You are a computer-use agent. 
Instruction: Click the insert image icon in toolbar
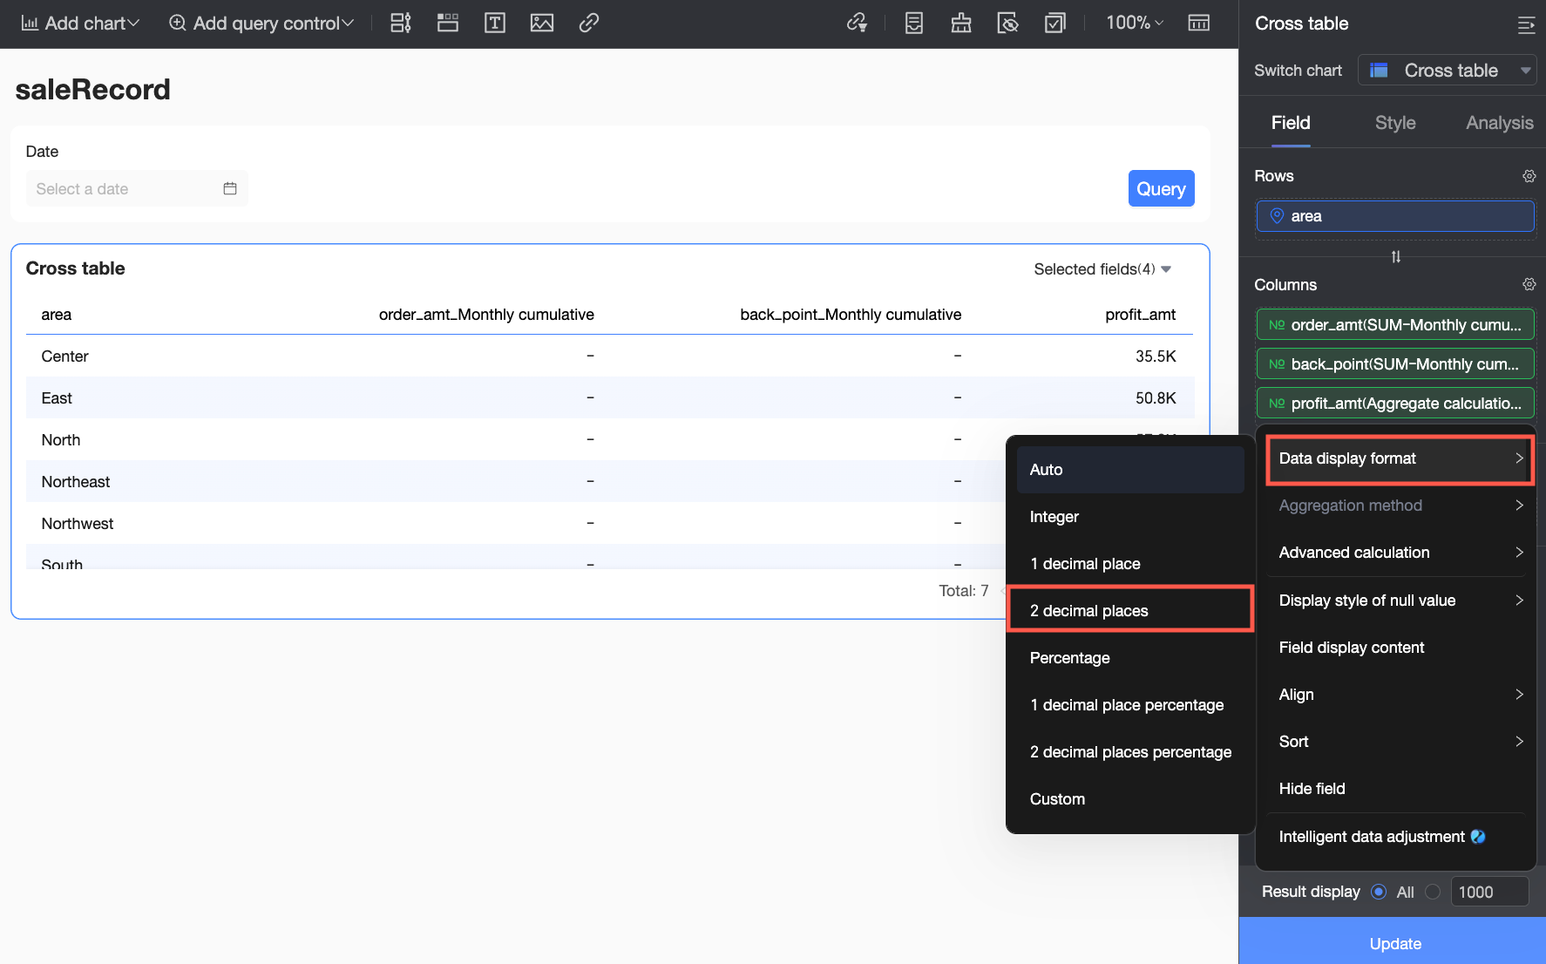click(x=541, y=24)
